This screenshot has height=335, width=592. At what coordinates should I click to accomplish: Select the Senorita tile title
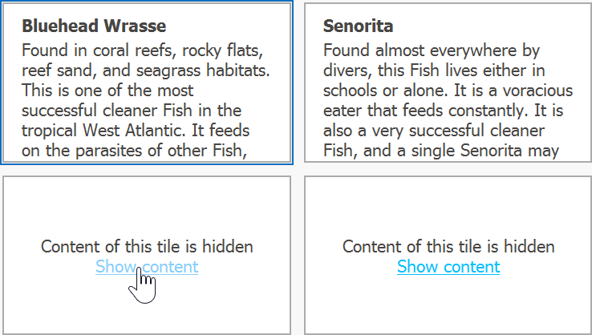coord(359,26)
